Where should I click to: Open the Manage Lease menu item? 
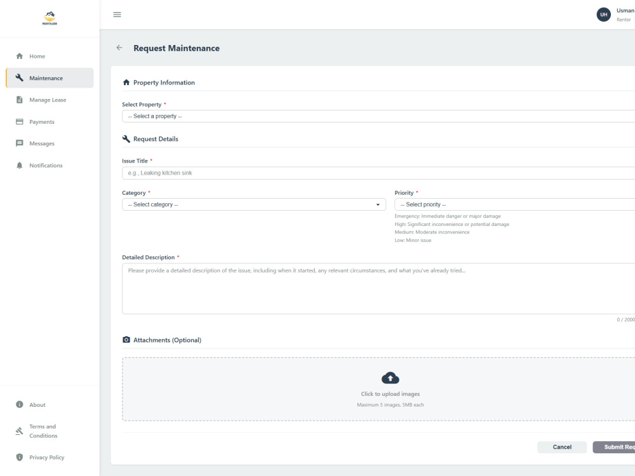(50, 100)
